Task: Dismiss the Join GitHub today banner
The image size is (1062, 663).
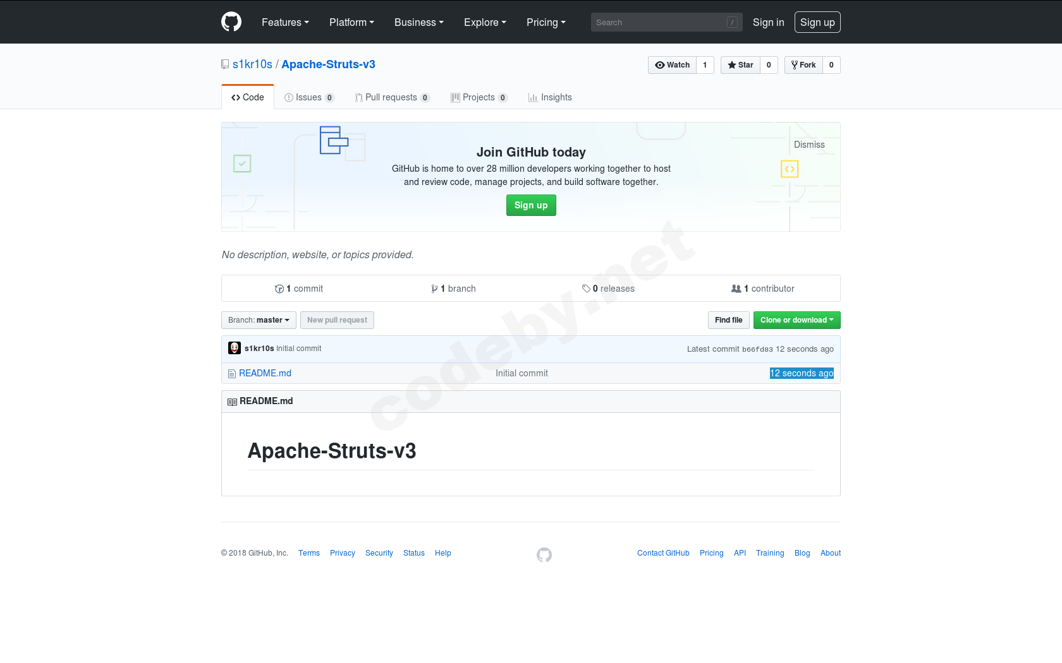Action: pyautogui.click(x=809, y=145)
